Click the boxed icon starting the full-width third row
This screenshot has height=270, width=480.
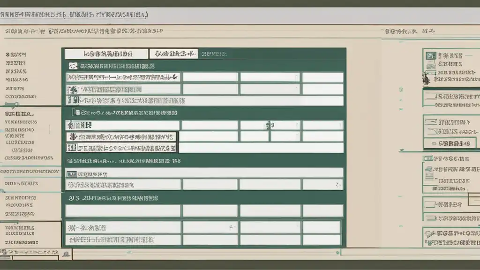(73, 100)
